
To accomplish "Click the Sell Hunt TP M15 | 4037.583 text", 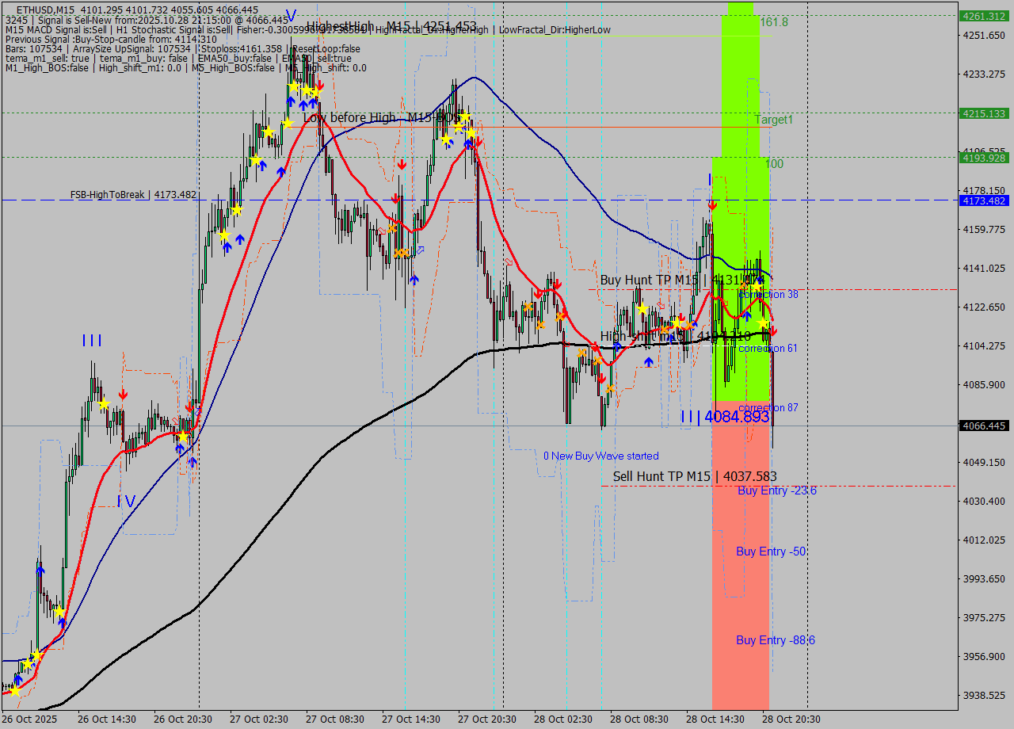I will coord(694,476).
